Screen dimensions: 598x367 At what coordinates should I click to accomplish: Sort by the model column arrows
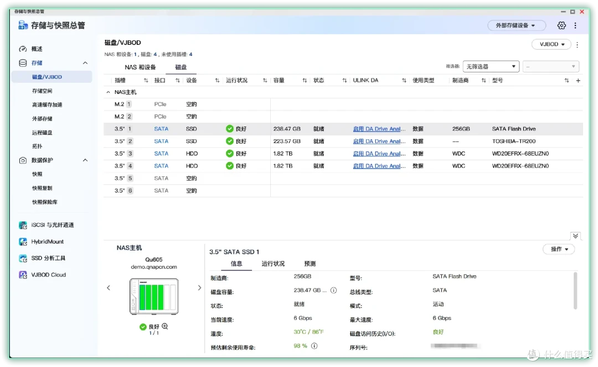[x=567, y=80]
